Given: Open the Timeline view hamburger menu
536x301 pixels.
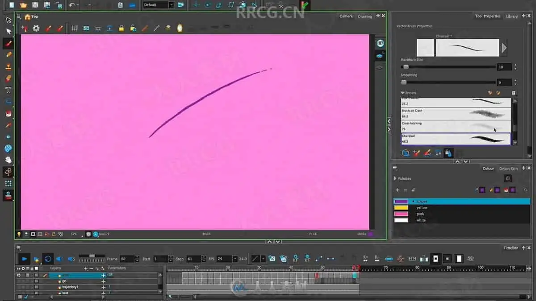Looking at the screenshot, I should (x=18, y=248).
